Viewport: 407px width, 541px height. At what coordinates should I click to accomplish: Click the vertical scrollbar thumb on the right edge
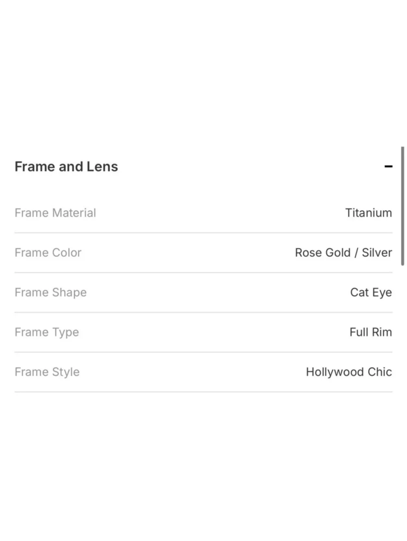click(x=403, y=206)
